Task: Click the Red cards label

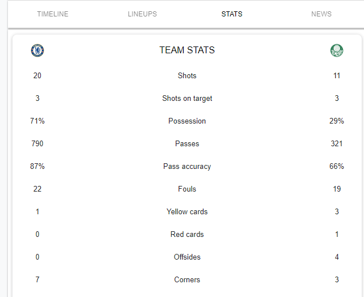Action: pos(187,234)
